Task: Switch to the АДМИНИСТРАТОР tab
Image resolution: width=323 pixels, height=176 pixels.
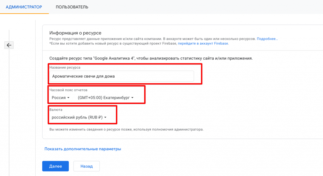Action: click(24, 7)
